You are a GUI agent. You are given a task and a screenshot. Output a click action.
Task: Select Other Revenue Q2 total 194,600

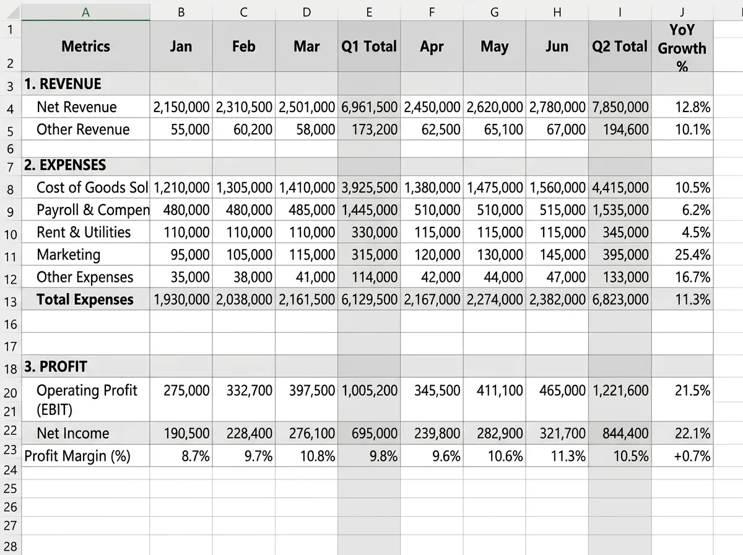click(x=620, y=129)
